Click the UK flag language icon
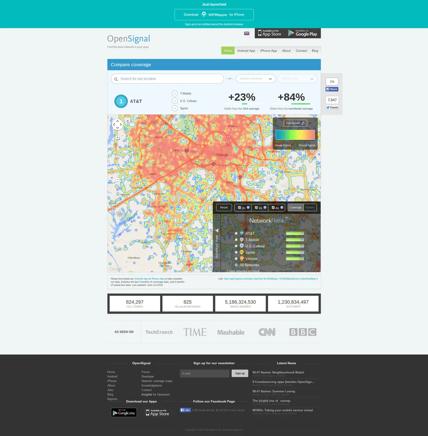The height and width of the screenshot is (436, 428). click(x=247, y=33)
